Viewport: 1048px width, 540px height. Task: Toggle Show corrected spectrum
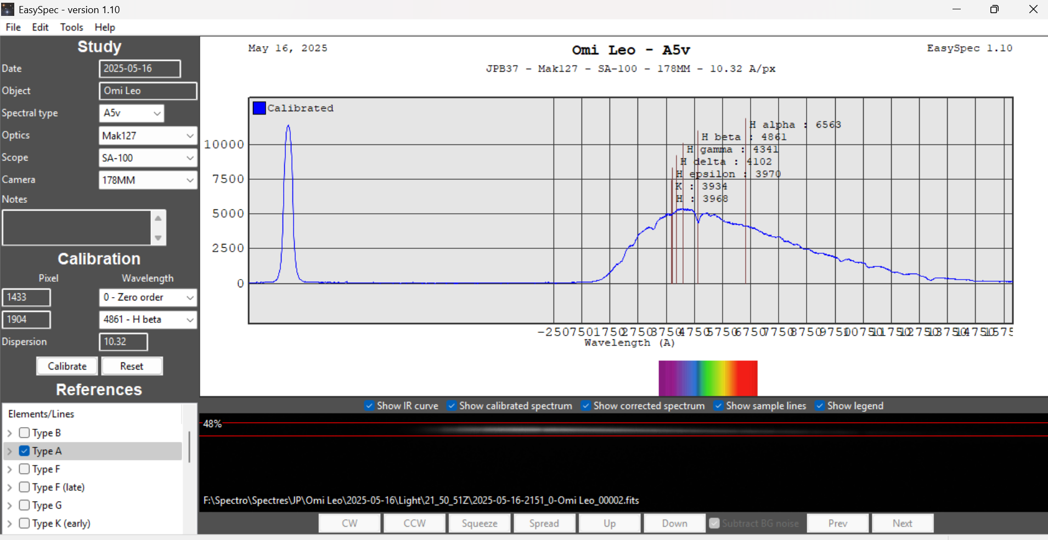point(586,406)
